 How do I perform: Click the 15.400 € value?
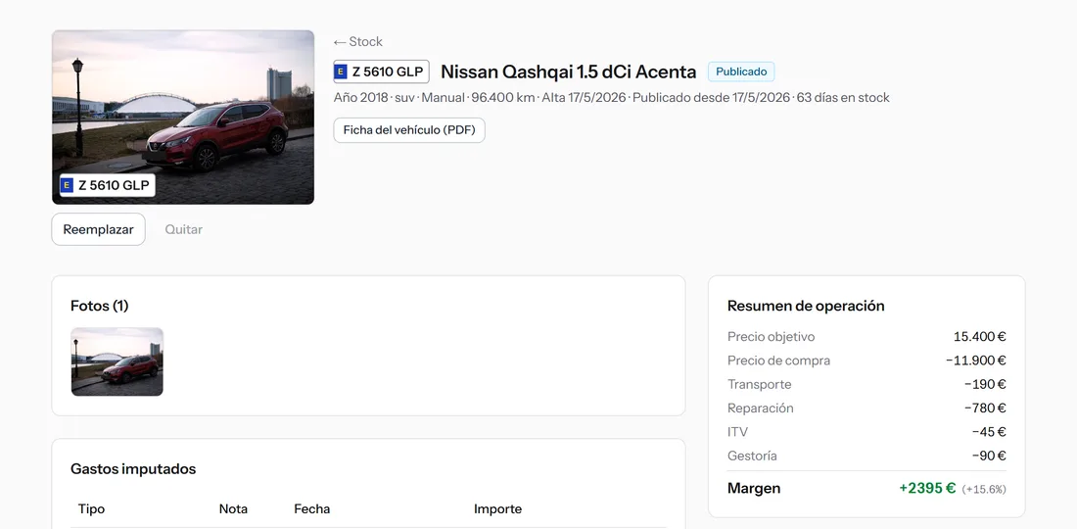pos(979,337)
